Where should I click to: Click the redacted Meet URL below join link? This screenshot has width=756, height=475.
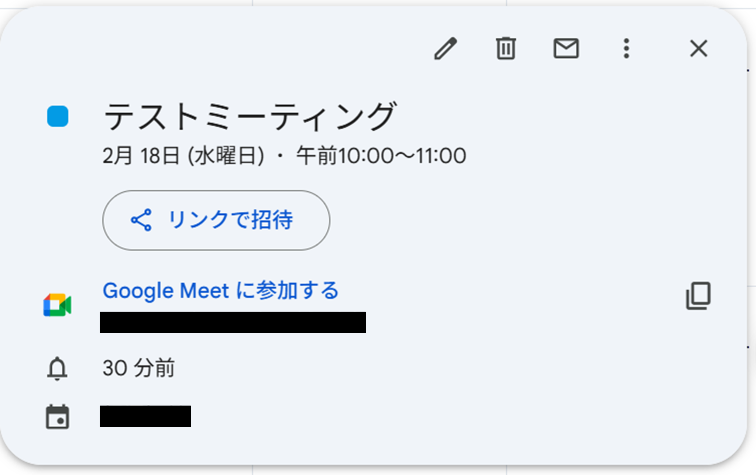pyautogui.click(x=233, y=322)
